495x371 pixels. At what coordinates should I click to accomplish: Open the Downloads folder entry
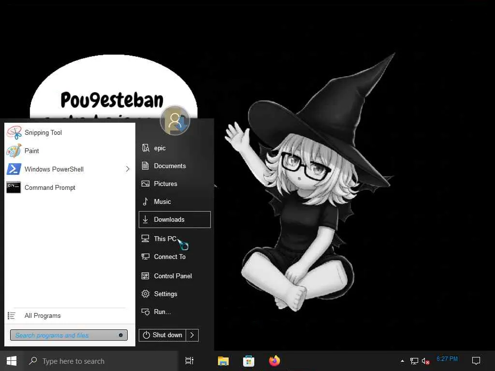click(x=175, y=220)
